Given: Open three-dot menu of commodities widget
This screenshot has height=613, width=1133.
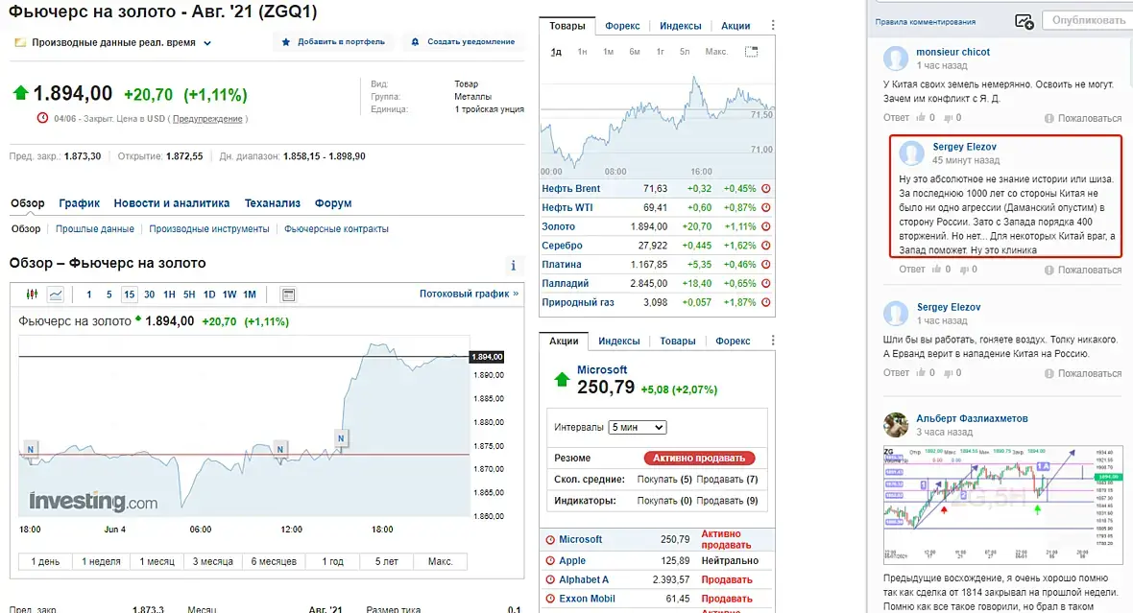Looking at the screenshot, I should (772, 25).
